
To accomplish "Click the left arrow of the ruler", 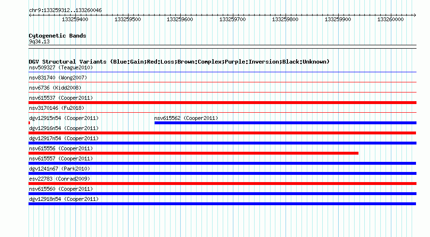I will click(x=30, y=15).
